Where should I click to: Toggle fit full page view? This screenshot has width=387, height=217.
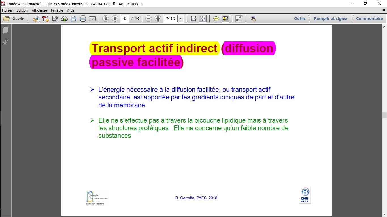(203, 19)
